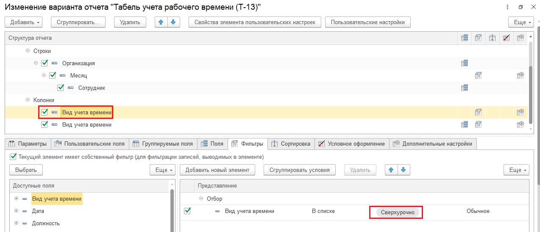Click the Пользовательские настройки button
This screenshot has height=232, width=540.
coord(367,22)
